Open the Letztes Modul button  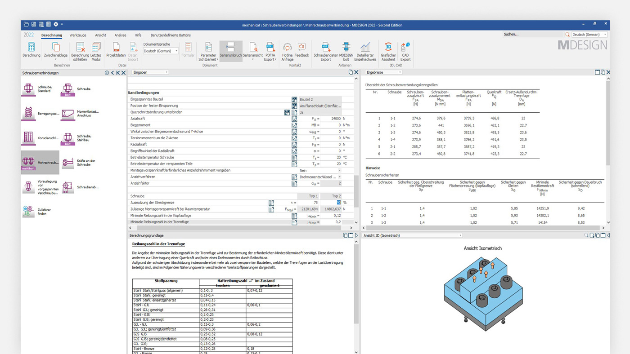(x=96, y=52)
